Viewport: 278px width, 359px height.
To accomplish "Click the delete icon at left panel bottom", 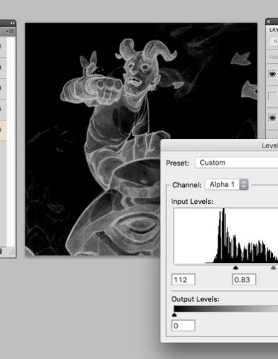I will (x=1, y=251).
